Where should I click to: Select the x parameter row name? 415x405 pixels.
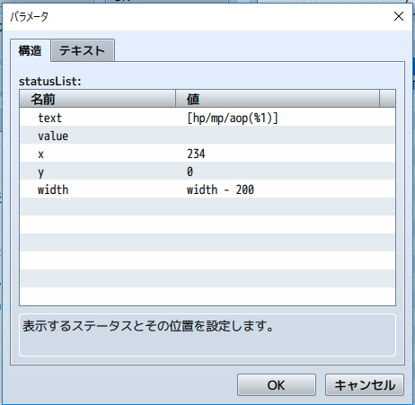(x=41, y=154)
